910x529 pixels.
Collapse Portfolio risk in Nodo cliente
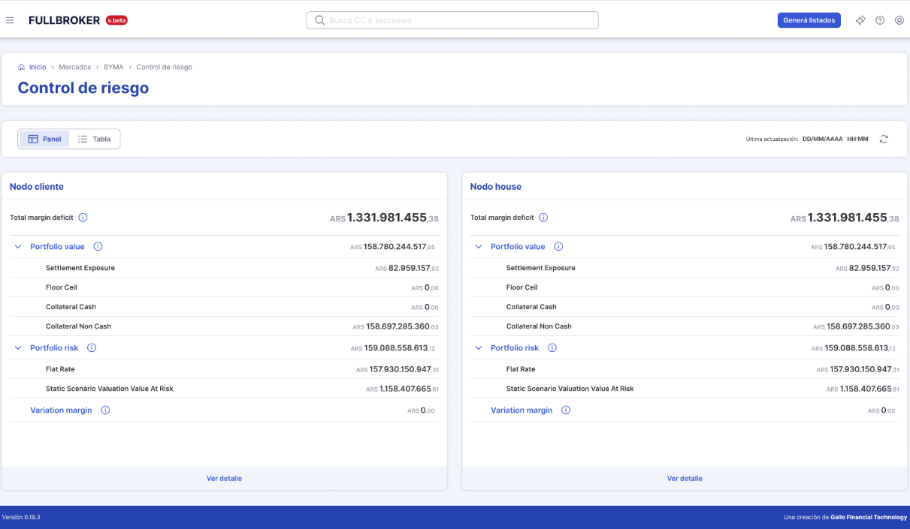point(18,347)
